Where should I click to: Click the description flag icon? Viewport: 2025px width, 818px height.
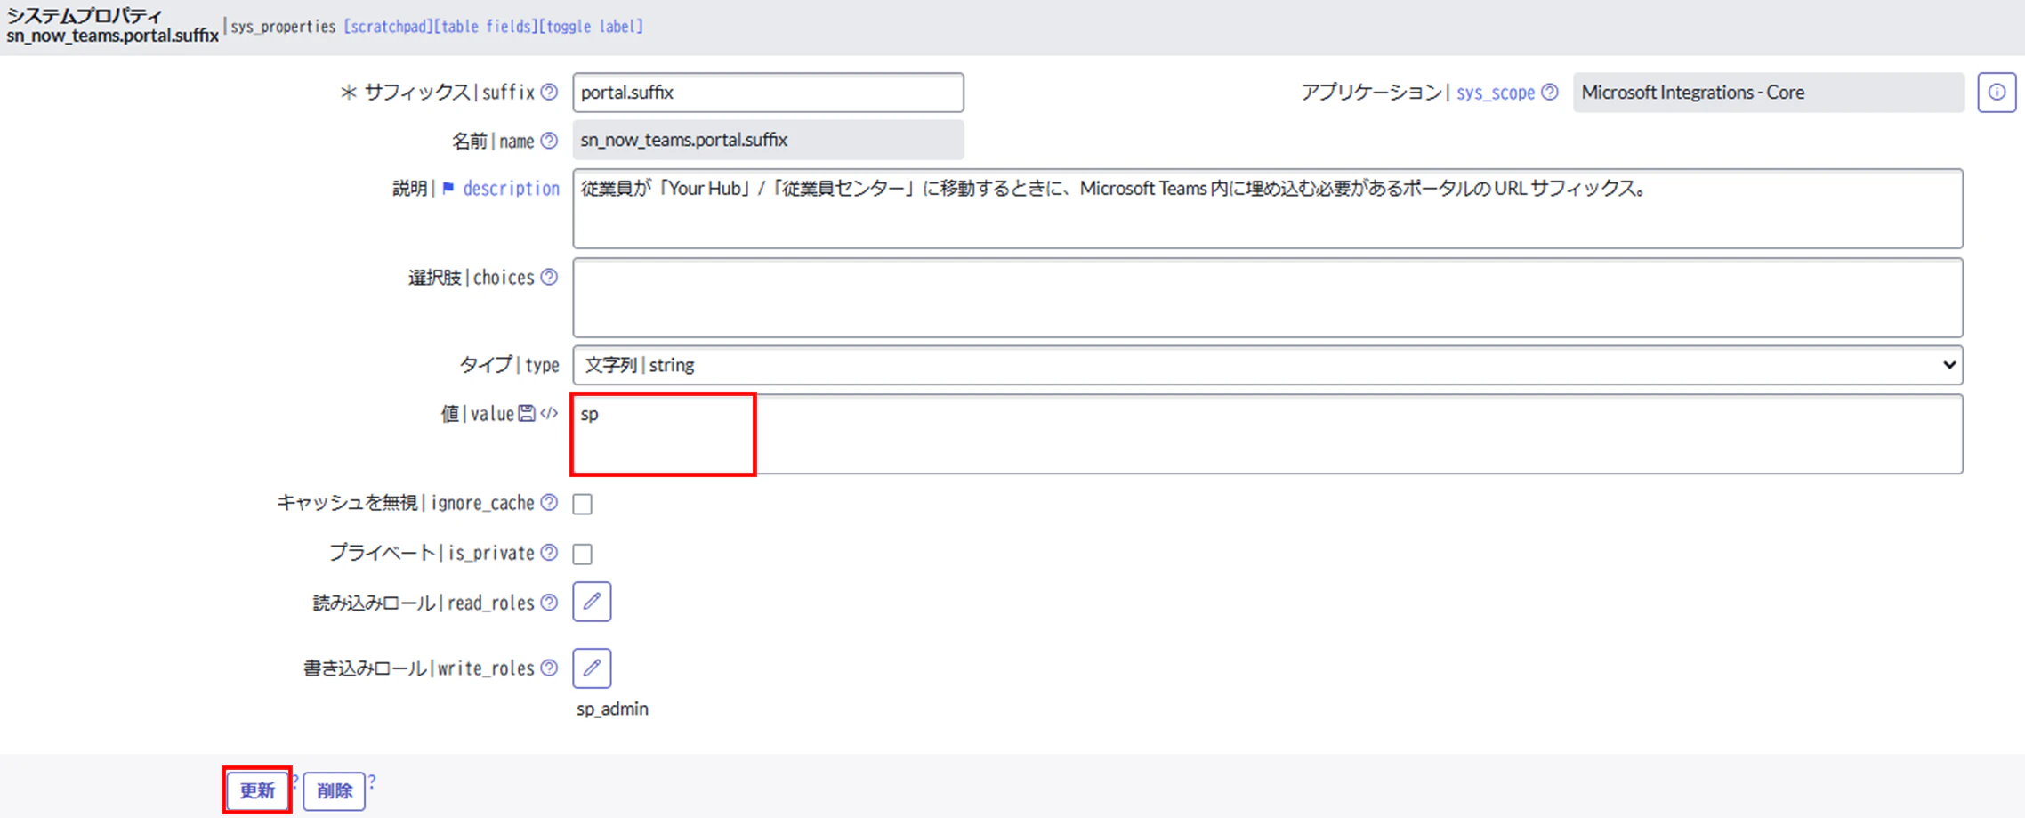448,188
